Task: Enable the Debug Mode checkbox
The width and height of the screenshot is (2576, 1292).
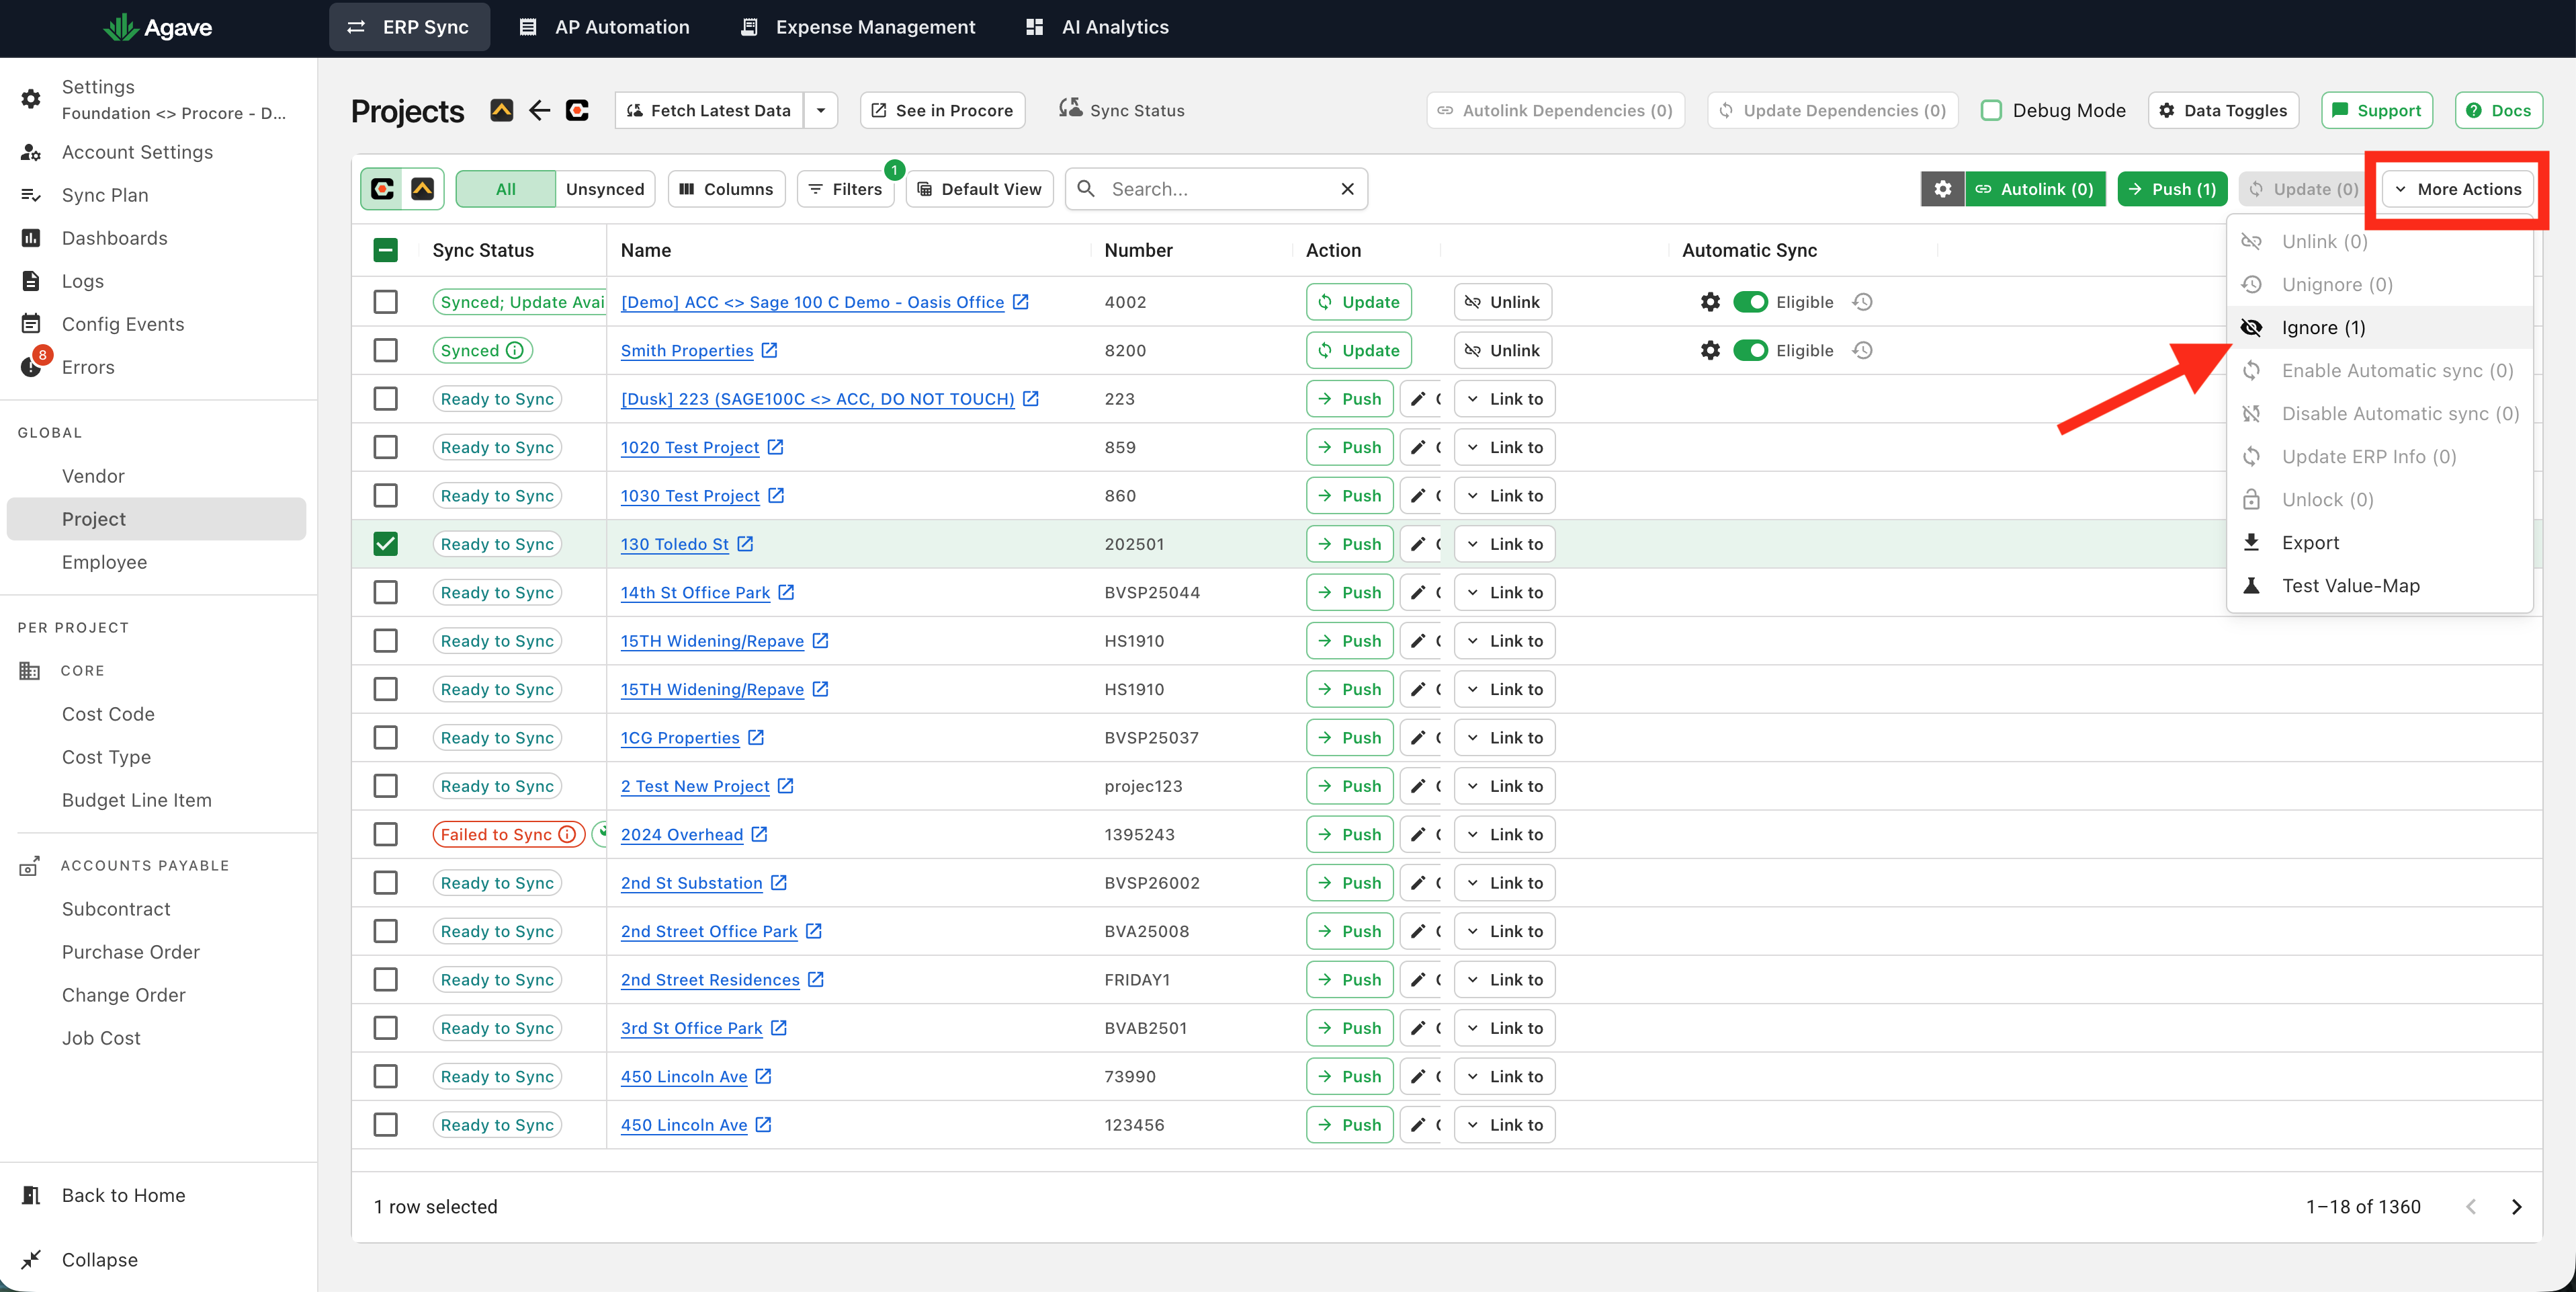Action: point(1991,110)
